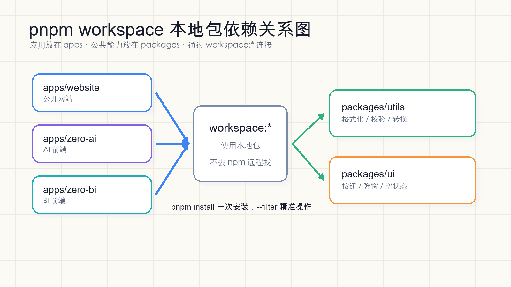This screenshot has width=511, height=287.
Task: Select the apps/zero-ai box
Action: (x=92, y=144)
